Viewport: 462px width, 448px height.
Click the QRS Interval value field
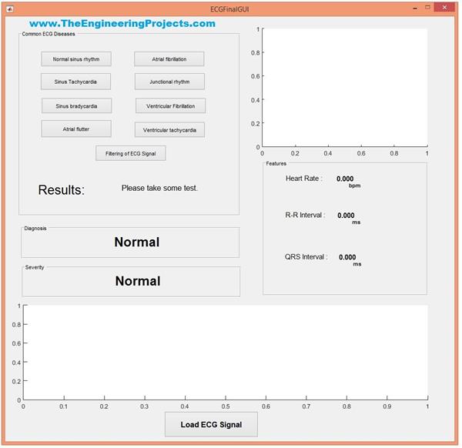tap(347, 257)
